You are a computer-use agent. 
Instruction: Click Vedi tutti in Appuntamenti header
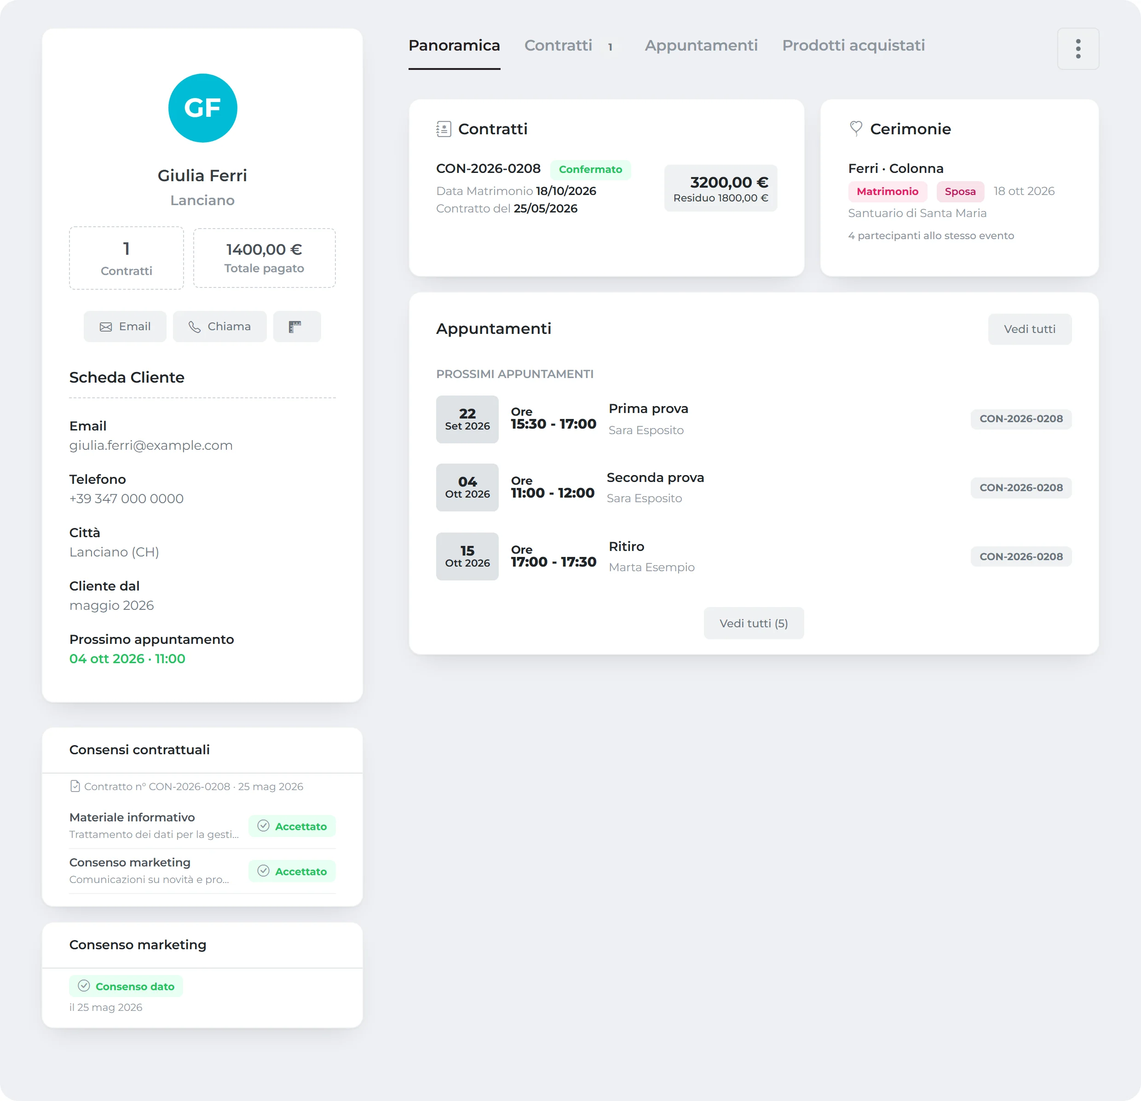click(x=1029, y=329)
